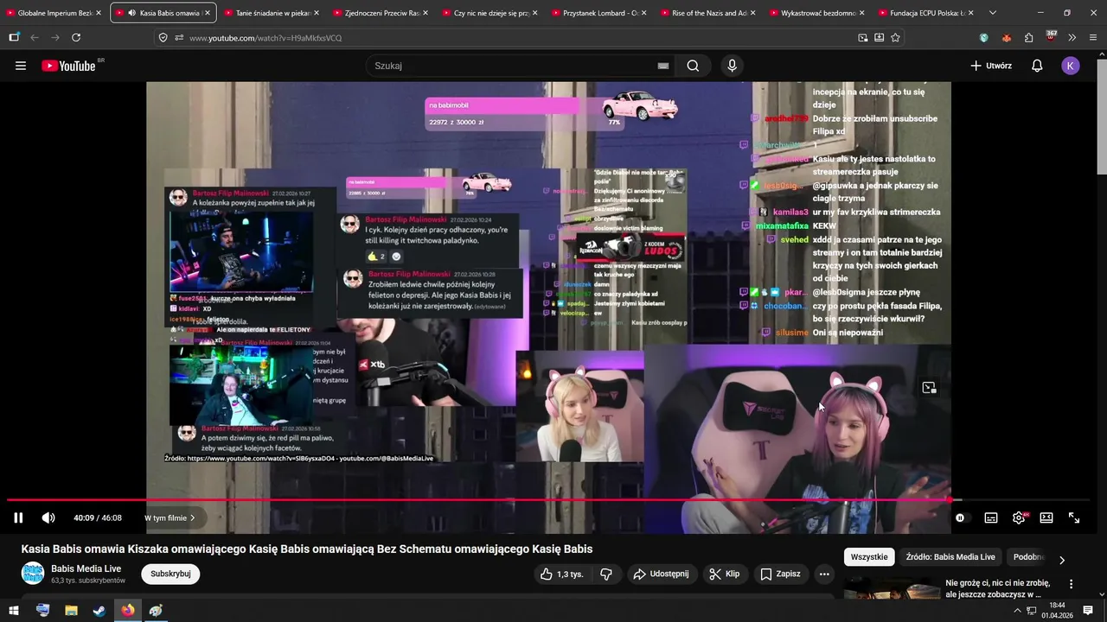Expand the 'W tym filmie' chapter chevron
The width and height of the screenshot is (1107, 622).
192,518
